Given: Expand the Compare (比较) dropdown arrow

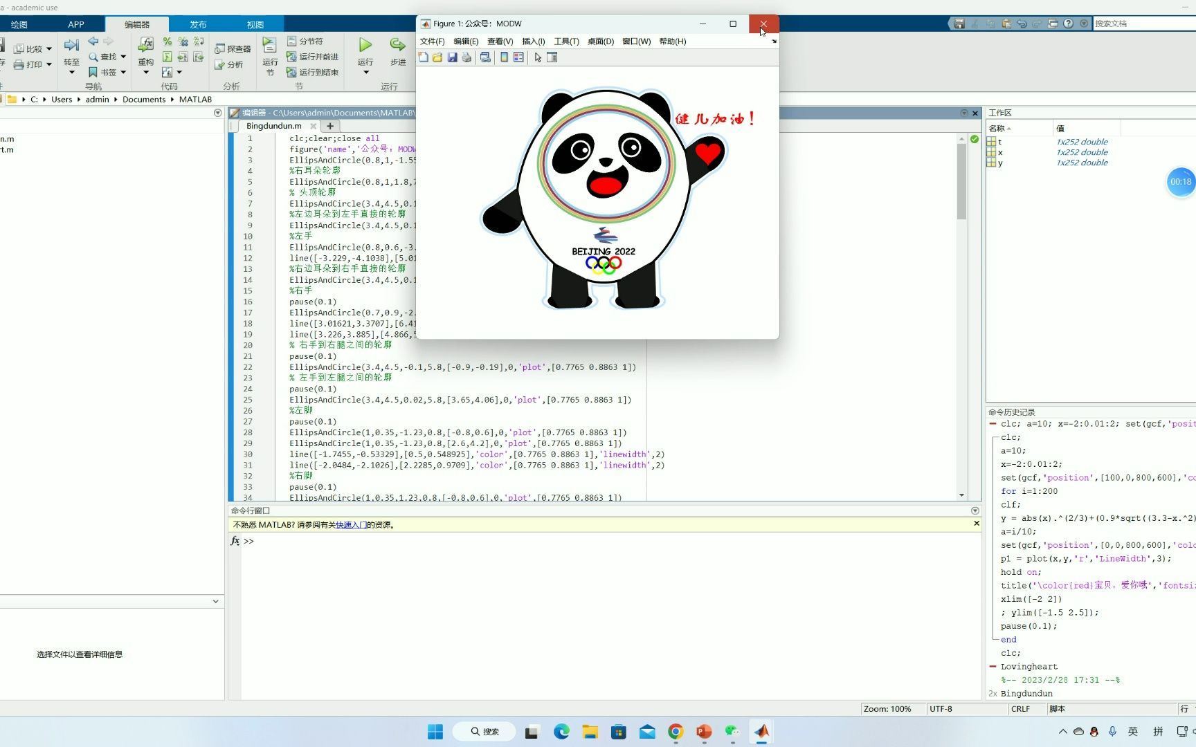Looking at the screenshot, I should tap(49, 49).
